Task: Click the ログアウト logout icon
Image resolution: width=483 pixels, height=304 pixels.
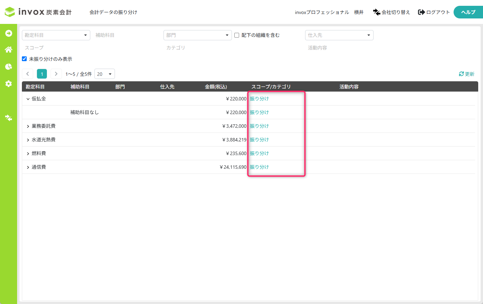Action: (421, 12)
